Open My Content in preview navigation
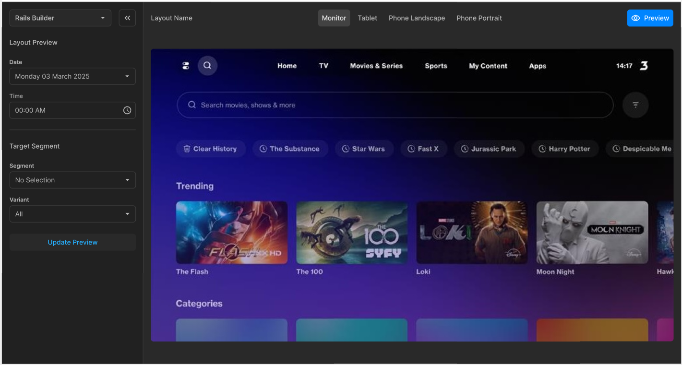This screenshot has width=682, height=365. [488, 66]
